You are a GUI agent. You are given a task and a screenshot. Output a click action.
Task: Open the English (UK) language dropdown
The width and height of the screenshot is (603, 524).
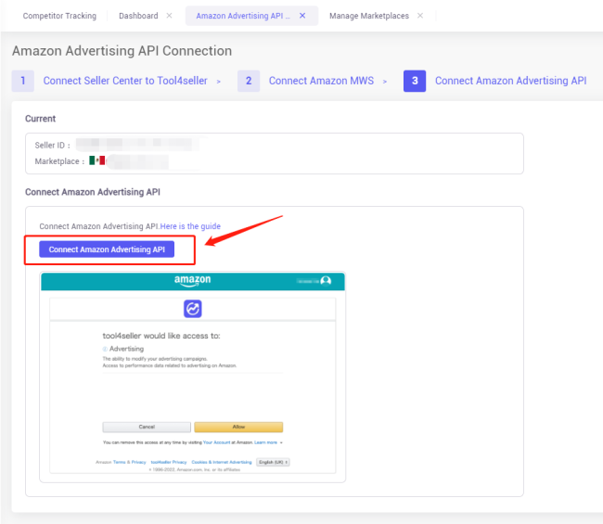point(274,462)
